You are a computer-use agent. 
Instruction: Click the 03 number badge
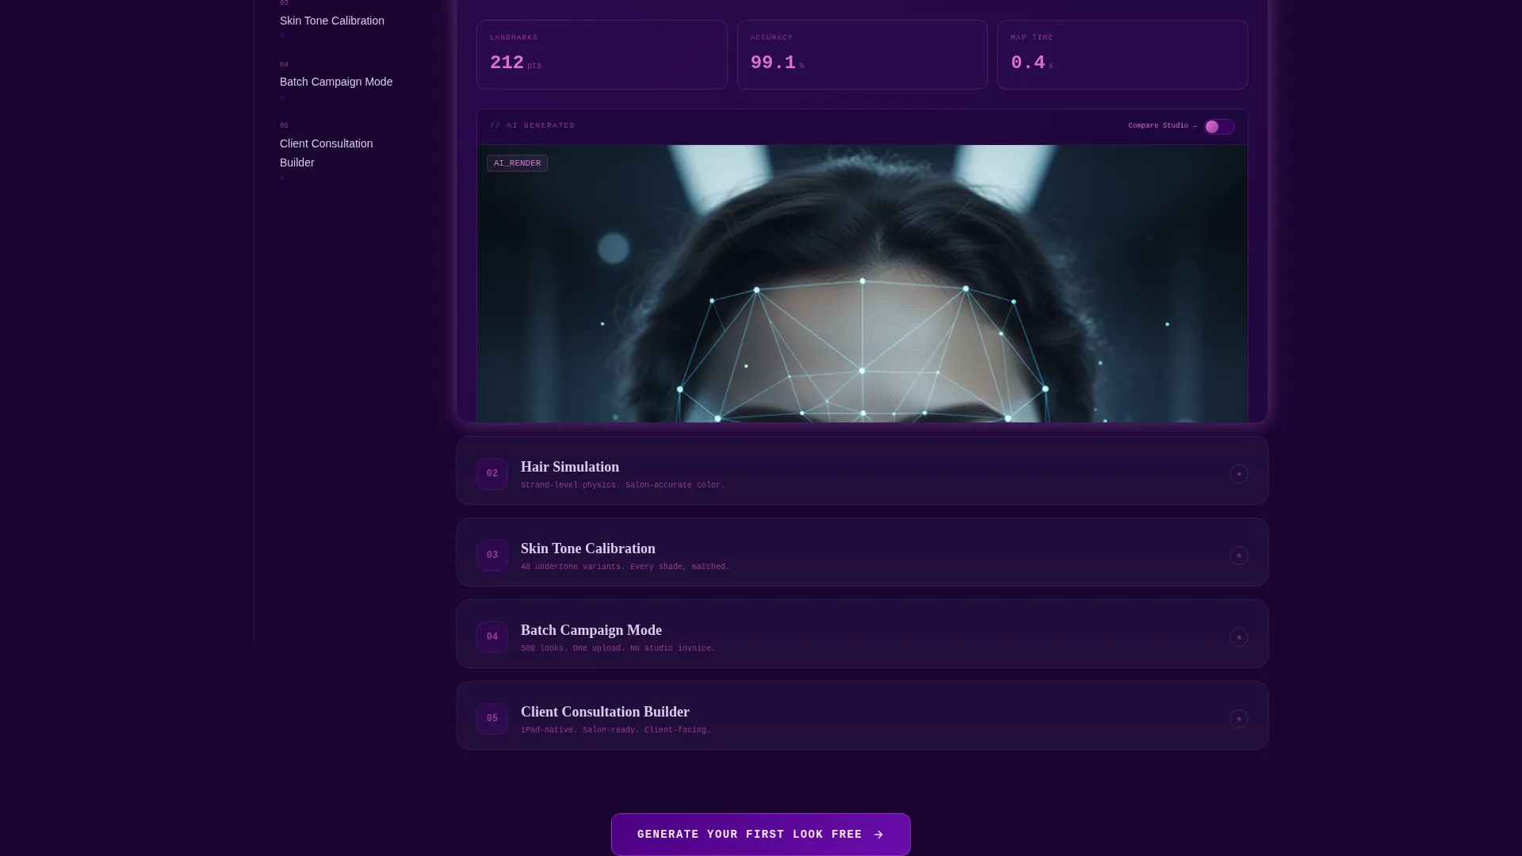491,556
